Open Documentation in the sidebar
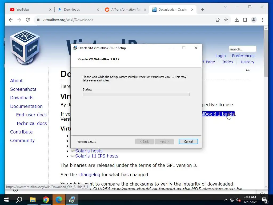Screen dimensions: 273x205 click(x=26, y=106)
